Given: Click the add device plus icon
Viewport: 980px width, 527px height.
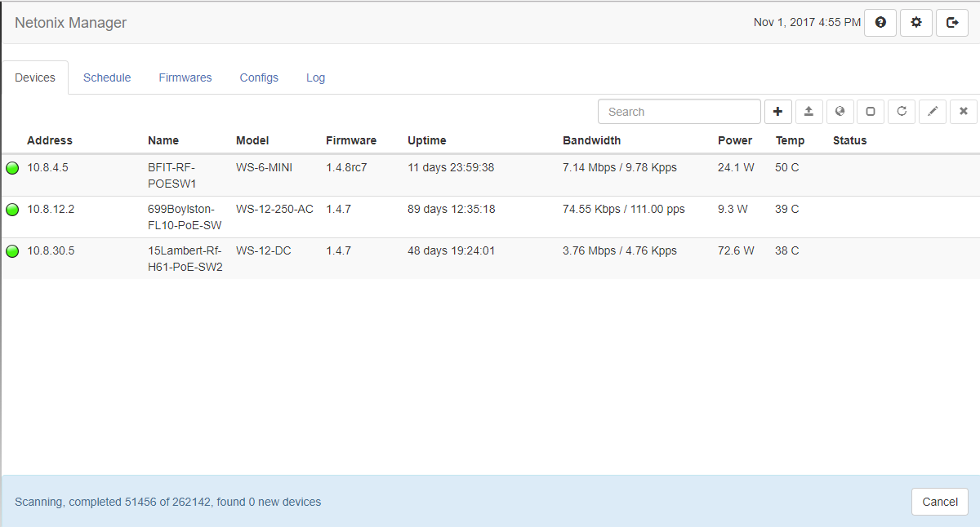Looking at the screenshot, I should click(x=777, y=112).
